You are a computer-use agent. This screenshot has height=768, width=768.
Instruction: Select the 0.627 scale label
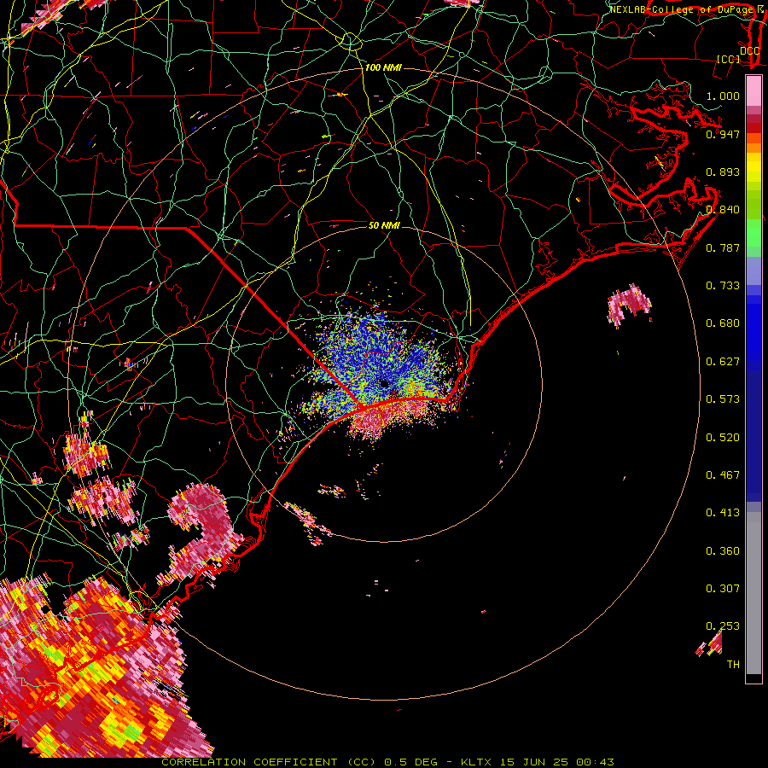click(x=723, y=362)
